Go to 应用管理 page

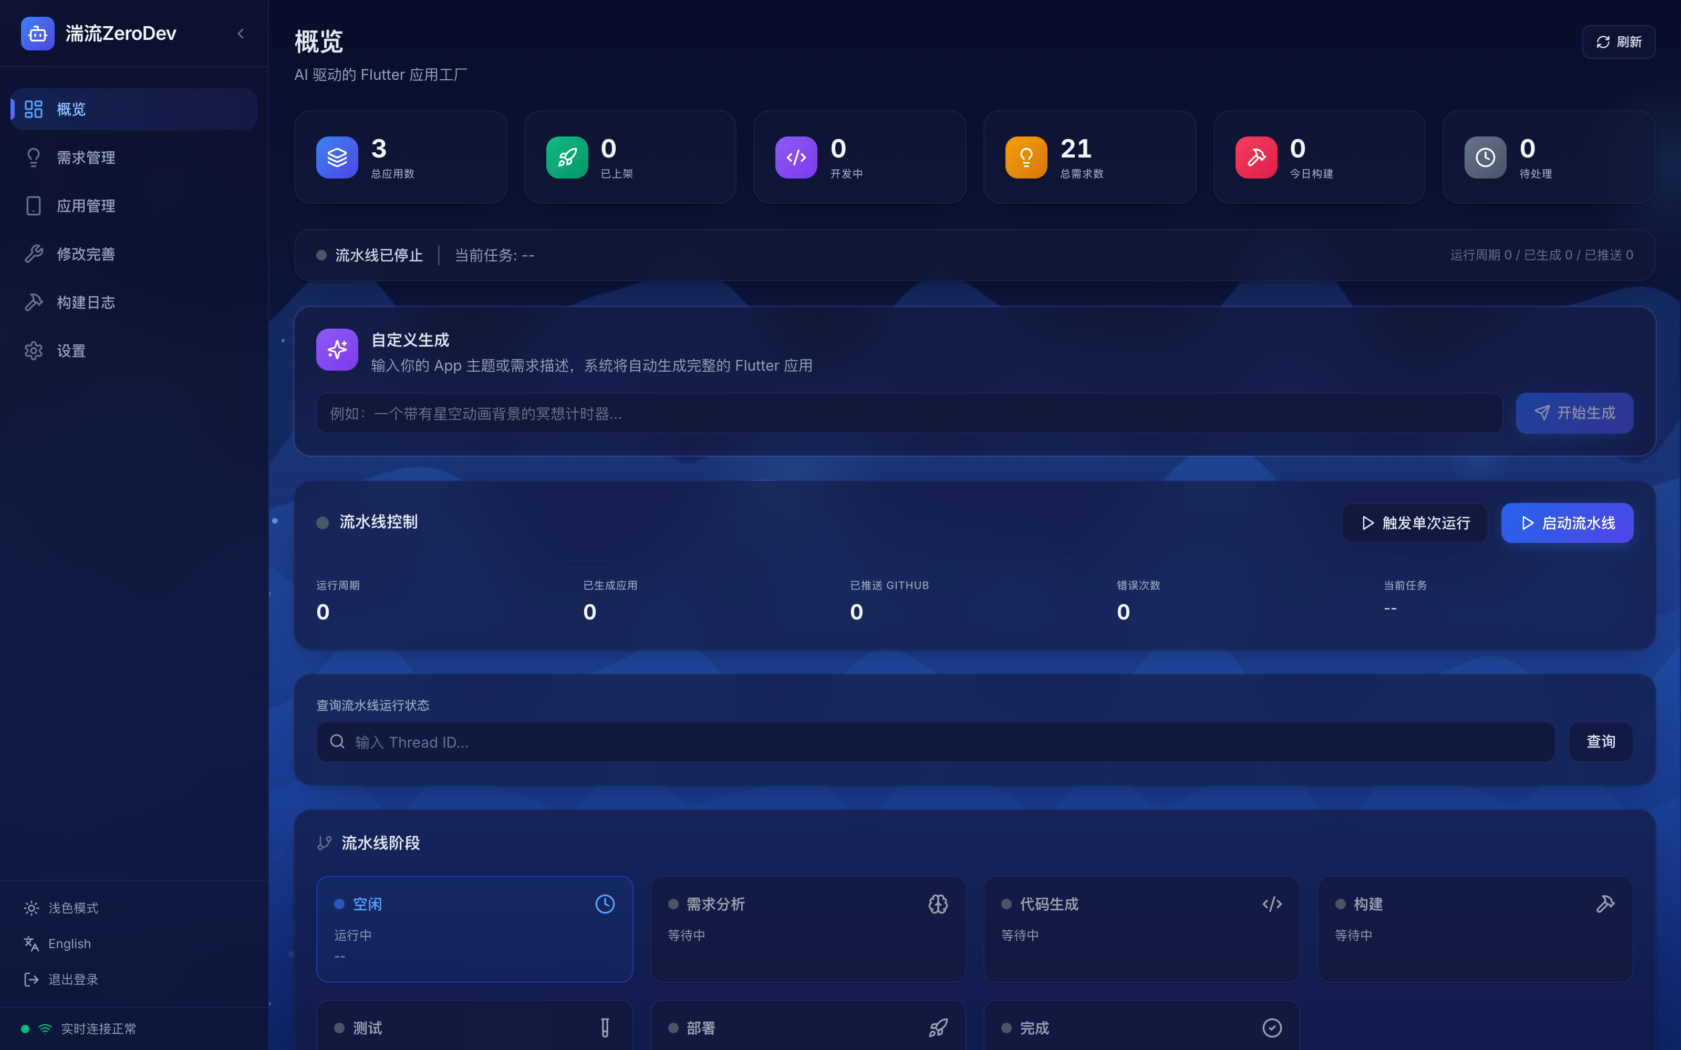tap(134, 206)
